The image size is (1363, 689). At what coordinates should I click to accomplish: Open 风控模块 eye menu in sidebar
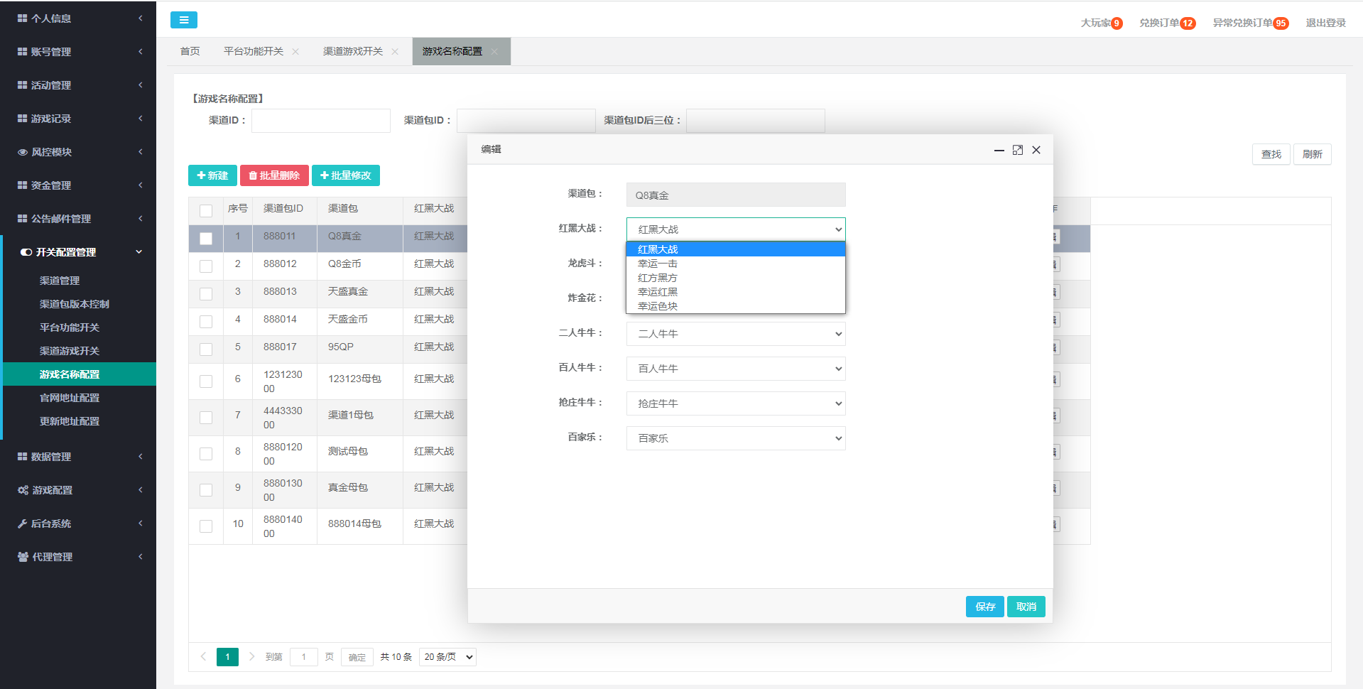(78, 152)
